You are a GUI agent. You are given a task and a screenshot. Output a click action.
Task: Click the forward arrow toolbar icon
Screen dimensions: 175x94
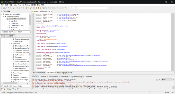[23, 8]
